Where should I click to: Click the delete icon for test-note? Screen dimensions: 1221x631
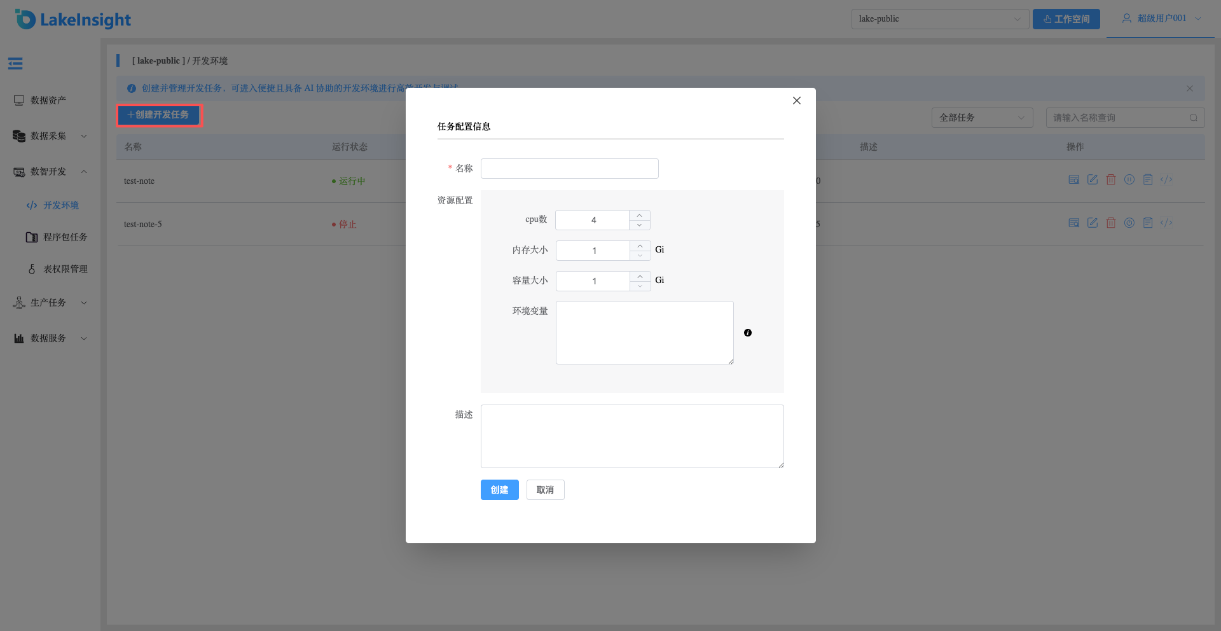pyautogui.click(x=1111, y=180)
